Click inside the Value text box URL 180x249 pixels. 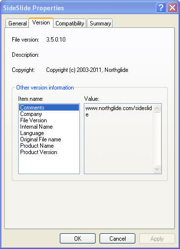(x=119, y=111)
